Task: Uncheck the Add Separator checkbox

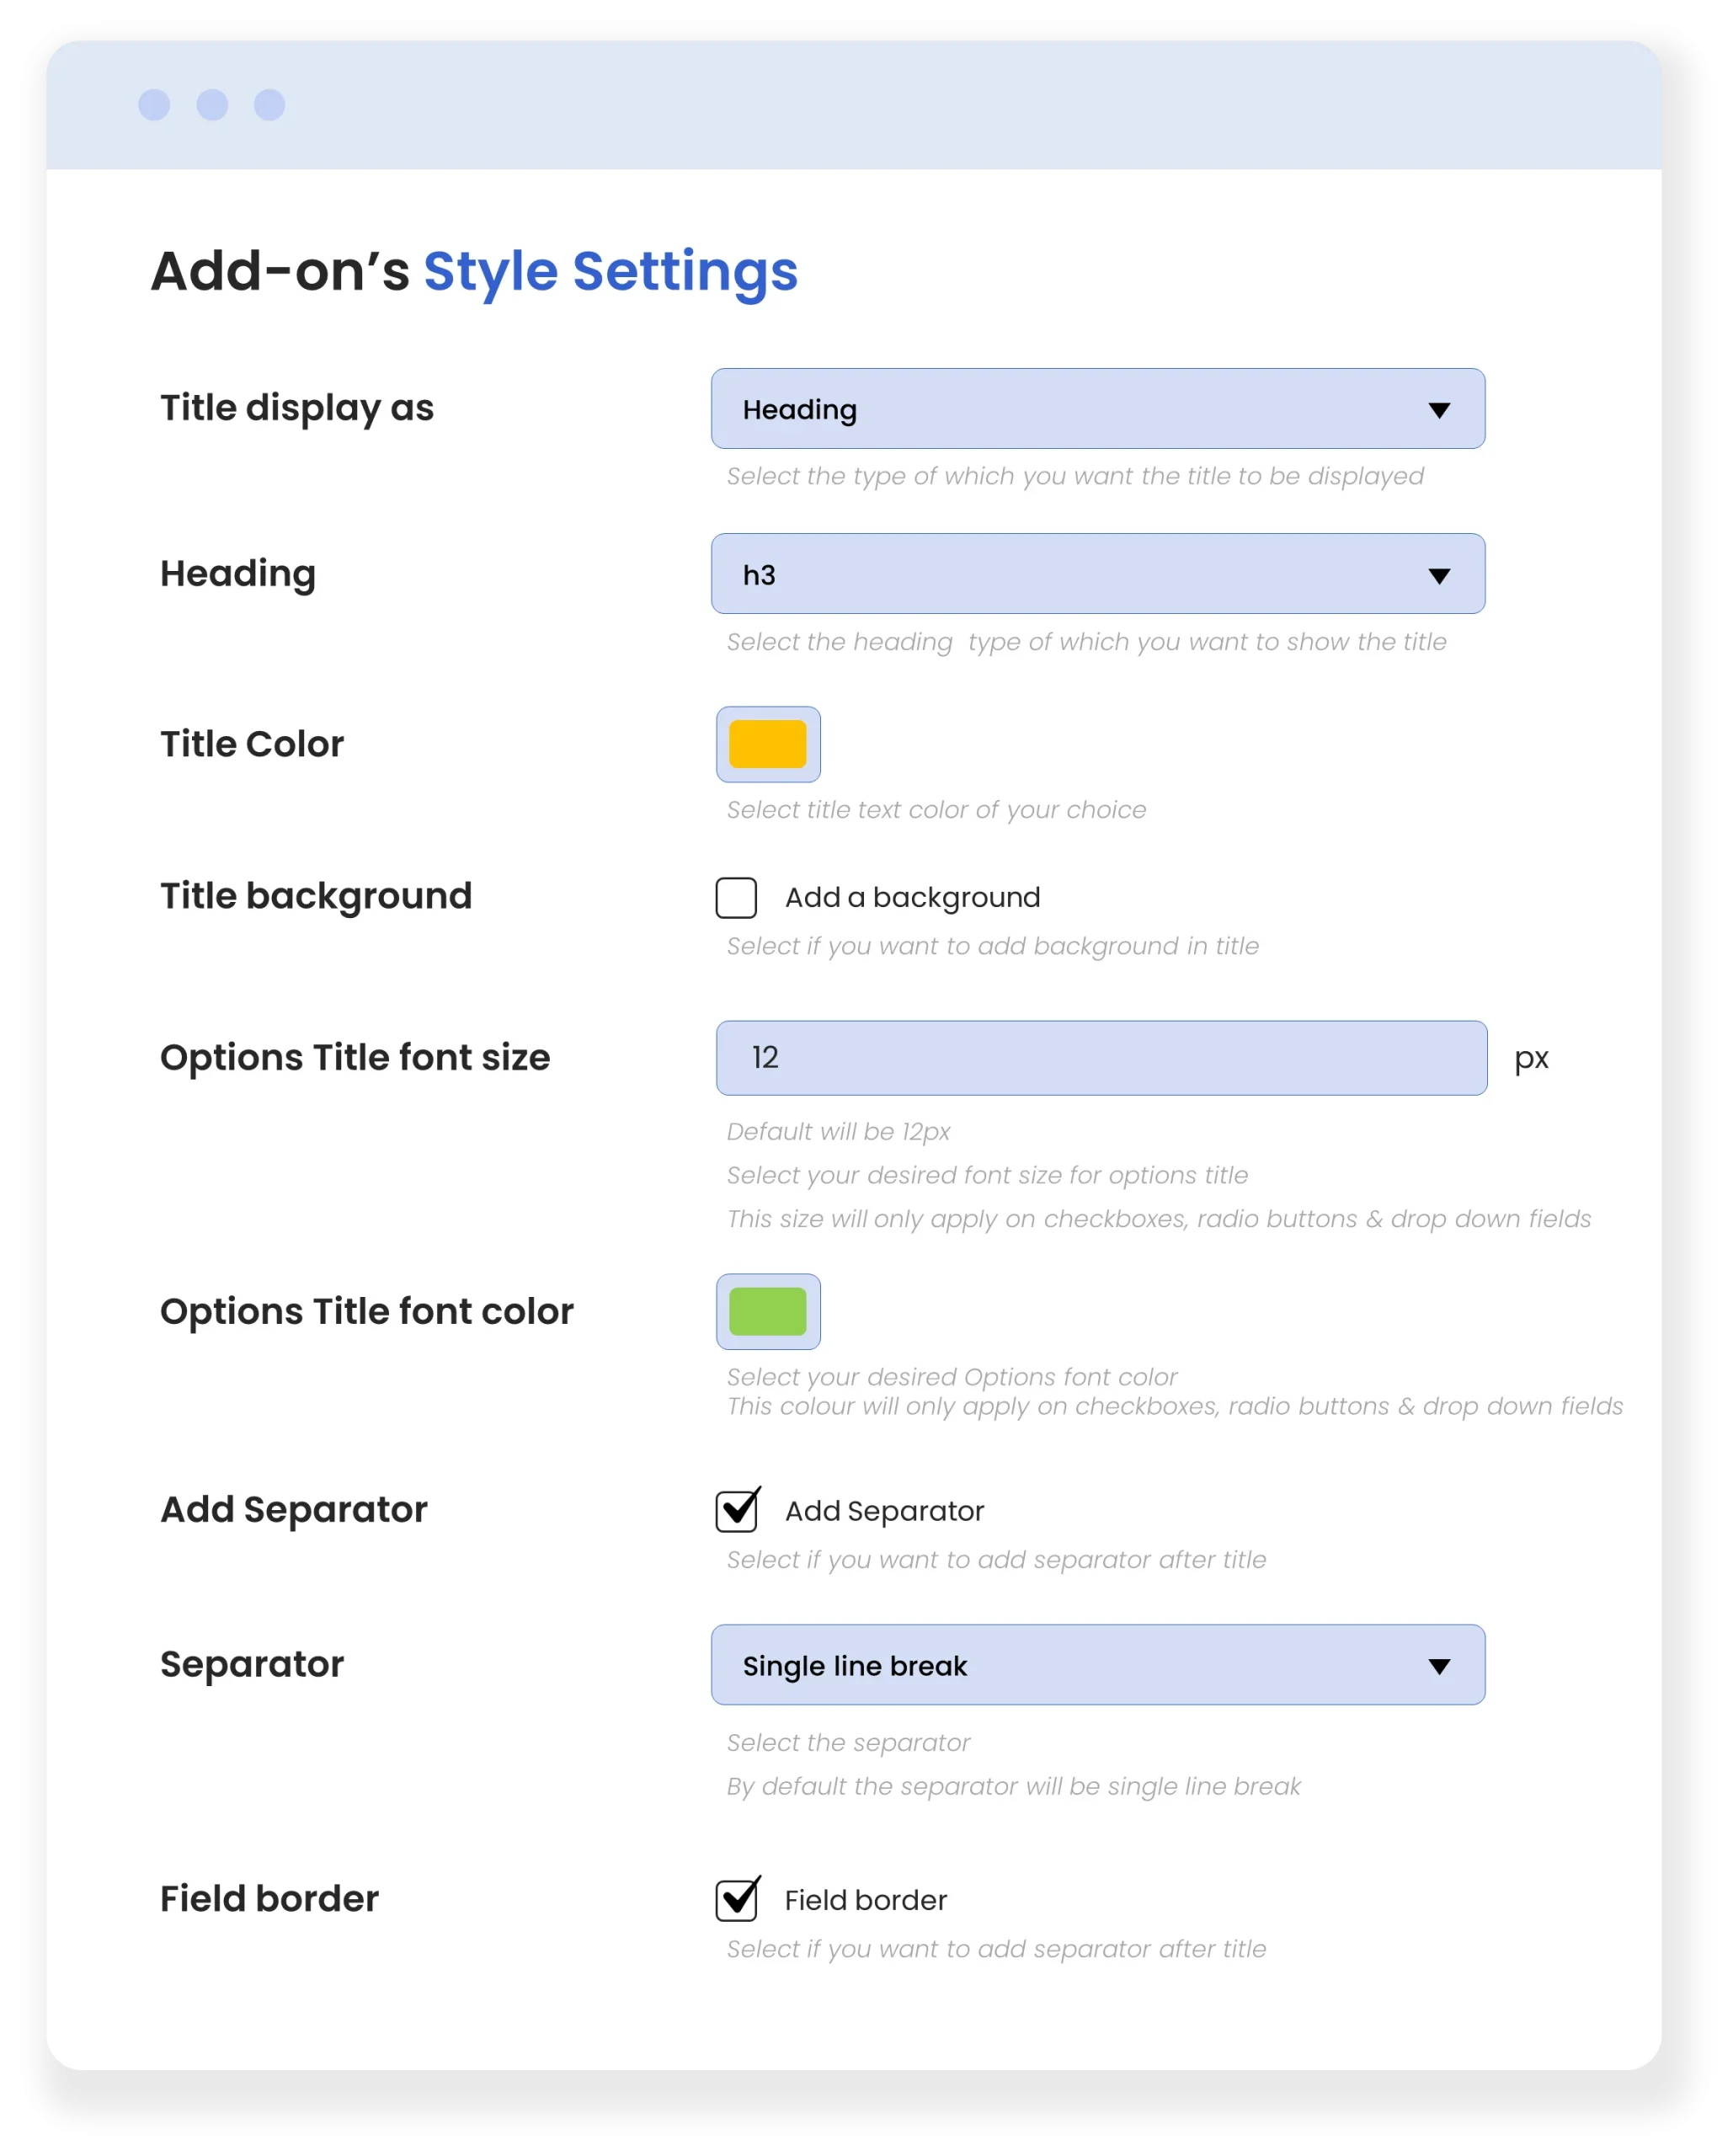Action: click(737, 1511)
